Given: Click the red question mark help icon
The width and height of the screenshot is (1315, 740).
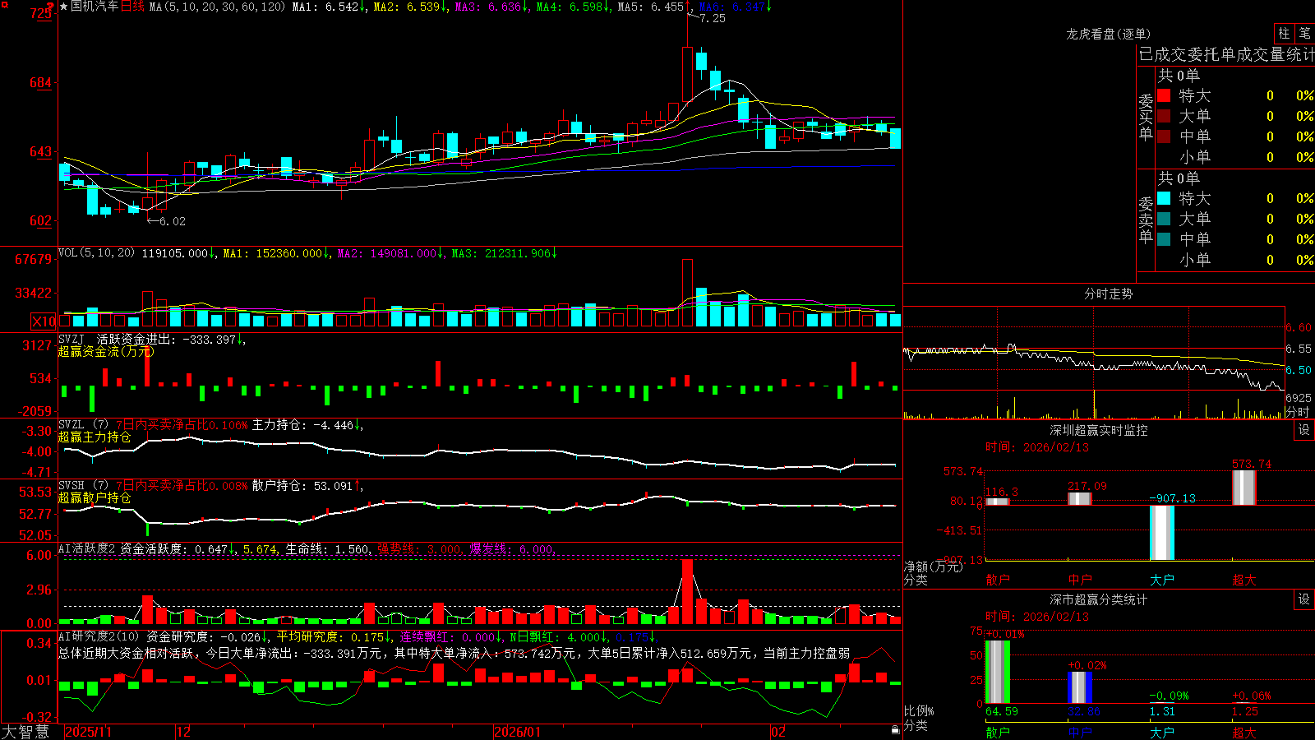Looking at the screenshot, I should pos(49,7).
